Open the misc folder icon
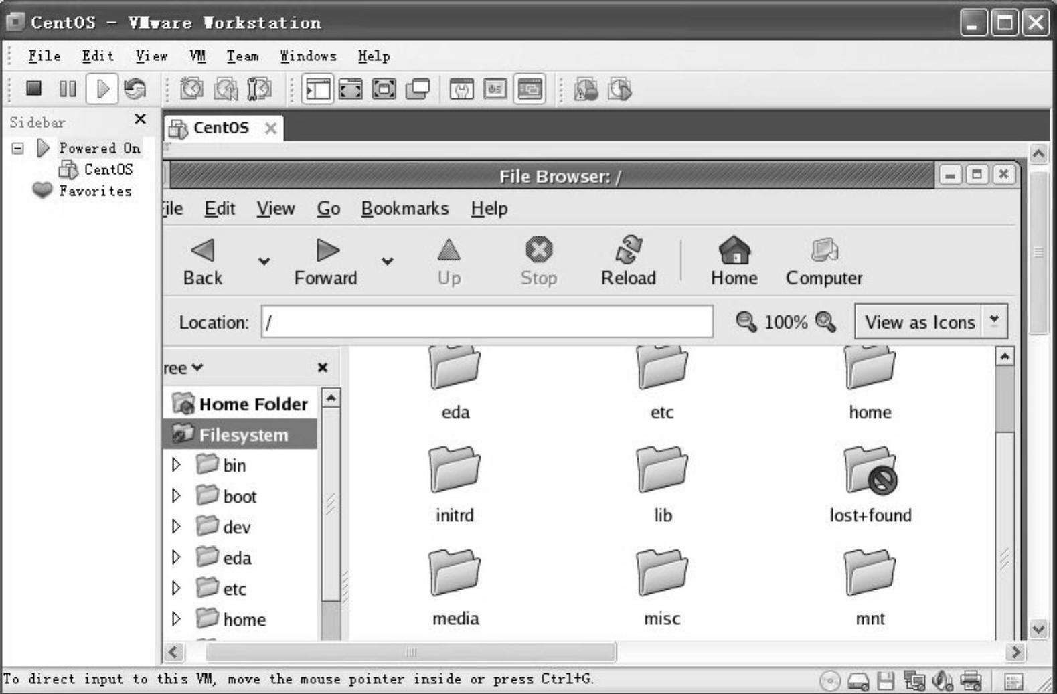The image size is (1057, 694). 663,573
